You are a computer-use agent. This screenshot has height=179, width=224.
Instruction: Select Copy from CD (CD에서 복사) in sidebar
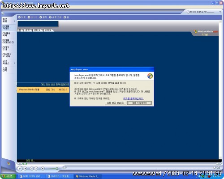click(6, 34)
